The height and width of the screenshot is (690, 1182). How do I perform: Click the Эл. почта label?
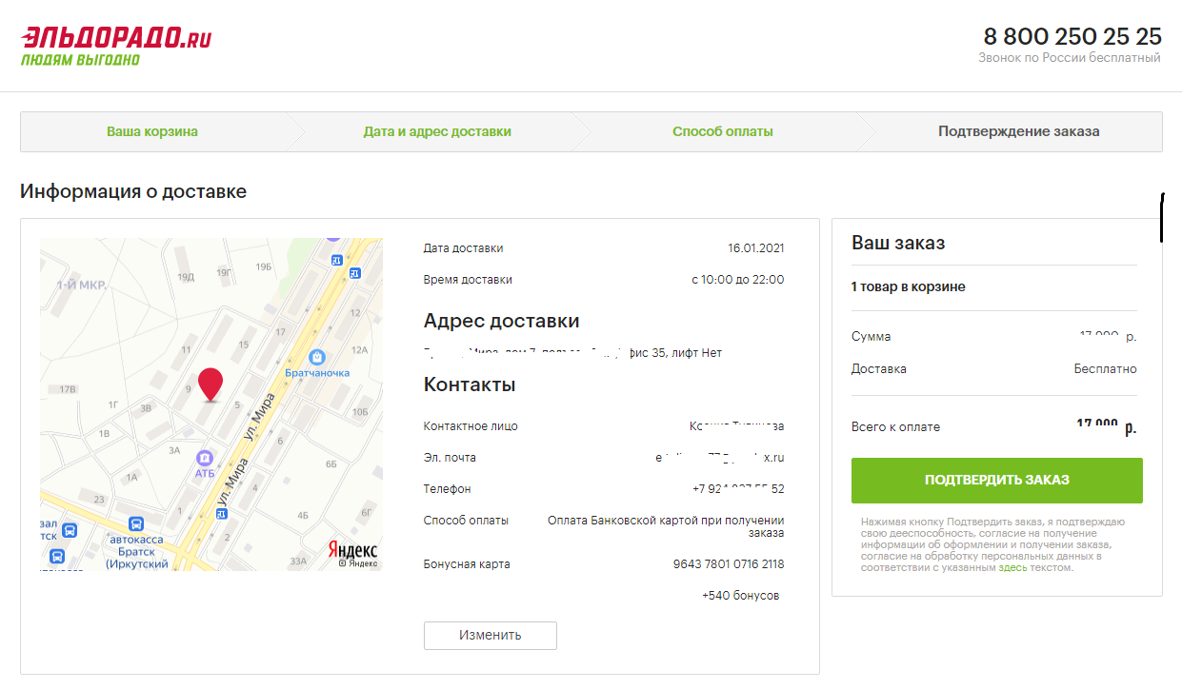[x=450, y=458]
